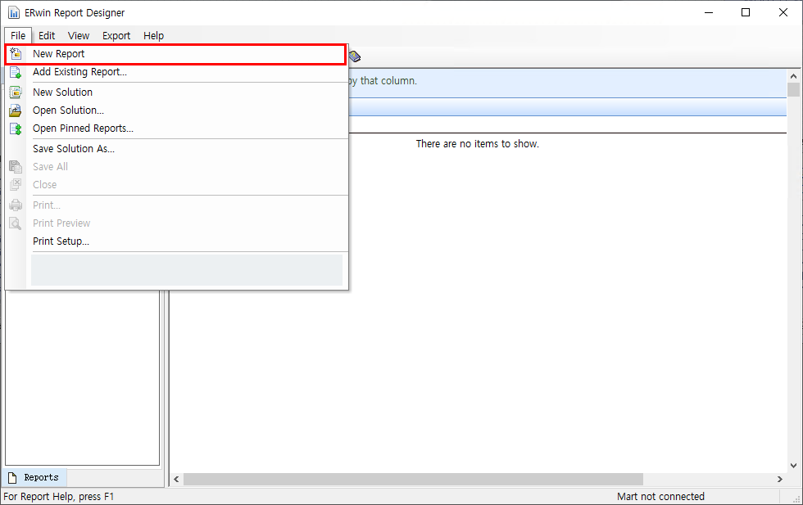
Task: Click the Open Pinned Reports icon
Action: tap(16, 129)
